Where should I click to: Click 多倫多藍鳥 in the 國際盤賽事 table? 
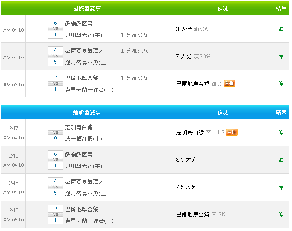79,24
